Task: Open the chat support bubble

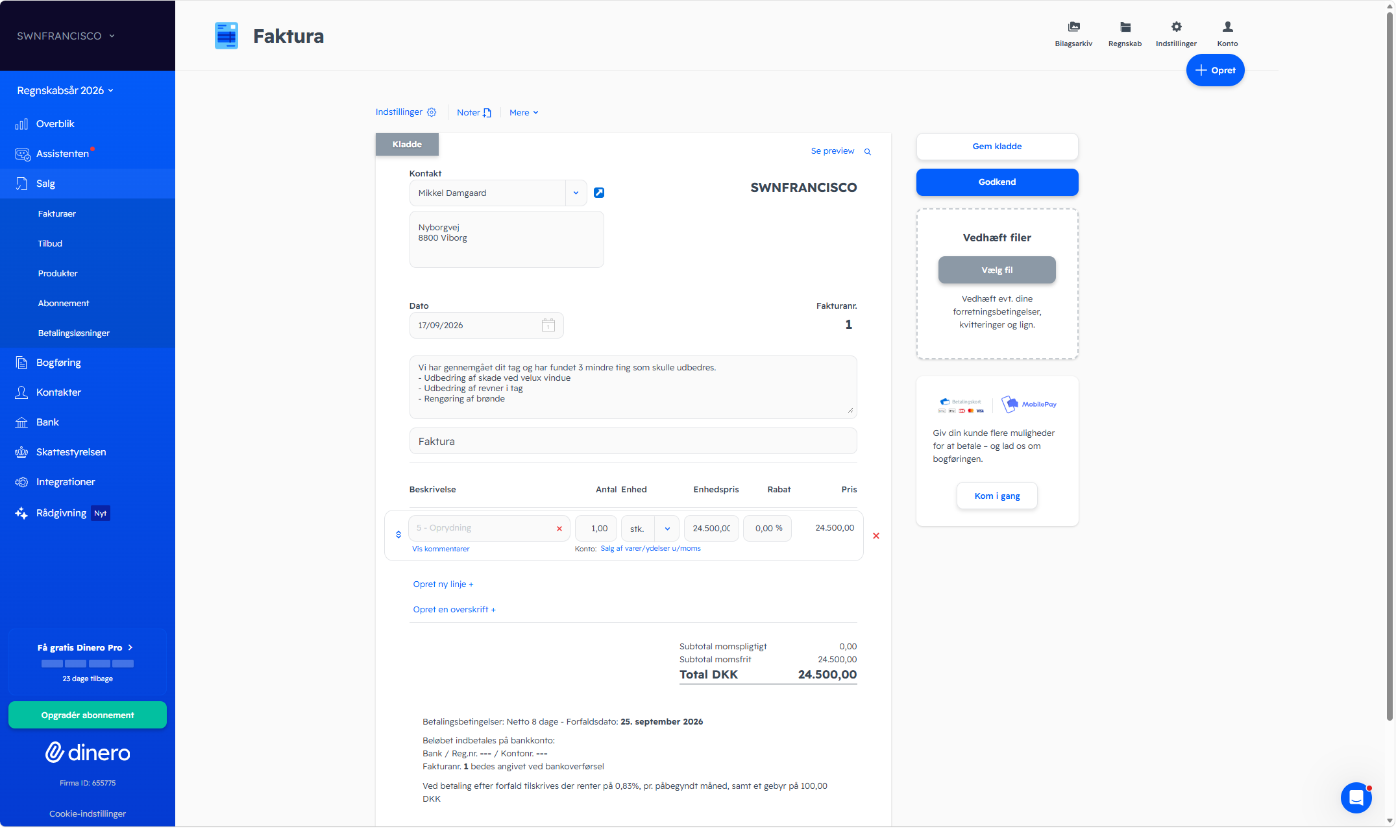Action: coord(1356,798)
